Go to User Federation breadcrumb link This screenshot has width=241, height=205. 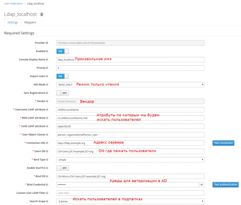[13, 4]
